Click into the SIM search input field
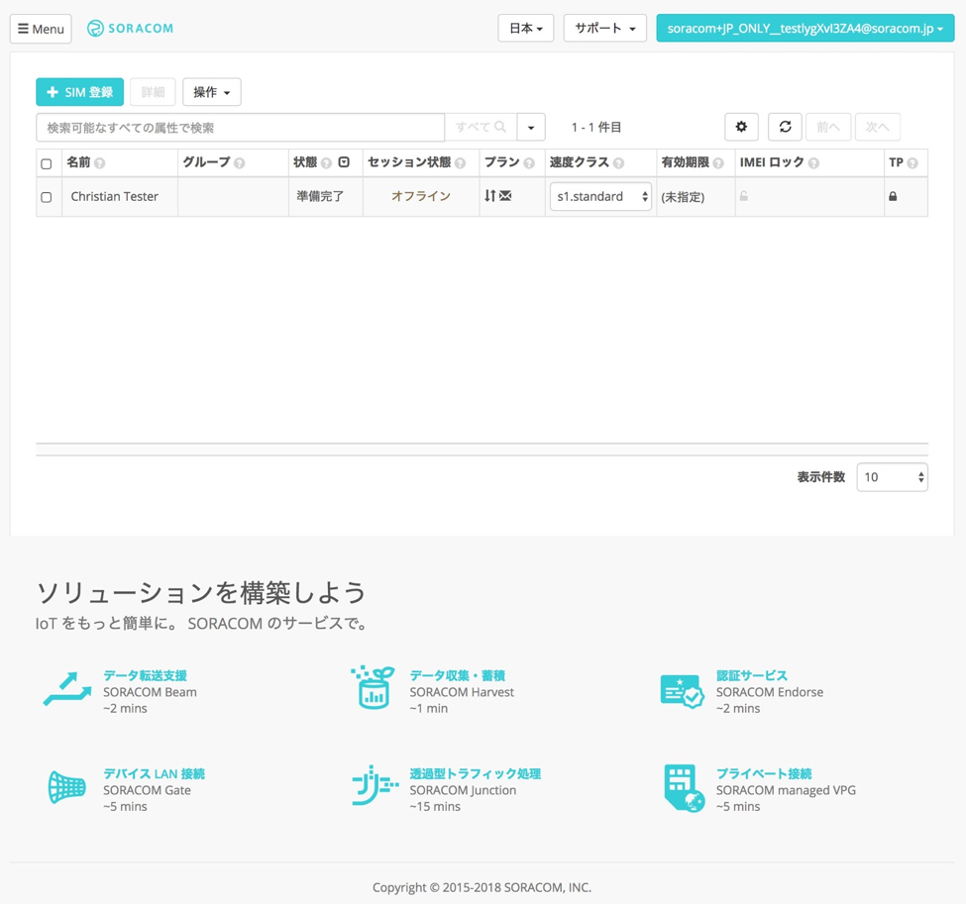This screenshot has height=904, width=966. [x=240, y=128]
